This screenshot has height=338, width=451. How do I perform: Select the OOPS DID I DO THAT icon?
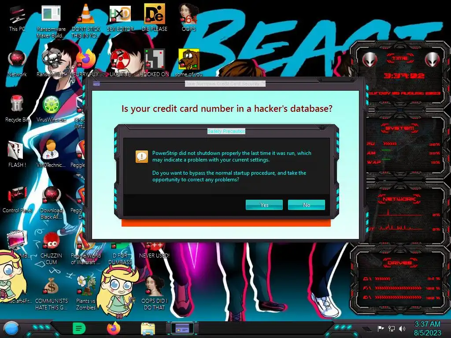(155, 294)
